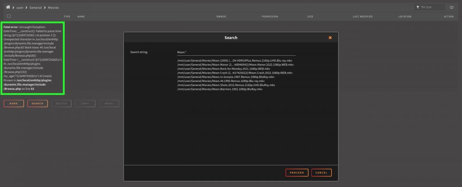
Task: Click the filter funnel icon
Action: 418,7
